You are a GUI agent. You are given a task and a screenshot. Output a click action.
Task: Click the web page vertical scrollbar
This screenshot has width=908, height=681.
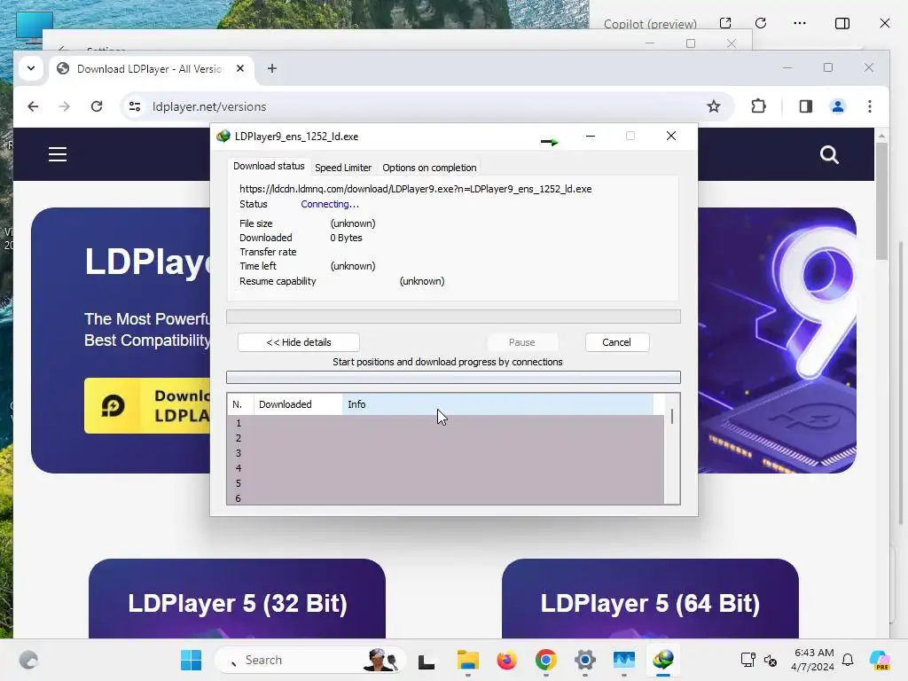(x=881, y=200)
